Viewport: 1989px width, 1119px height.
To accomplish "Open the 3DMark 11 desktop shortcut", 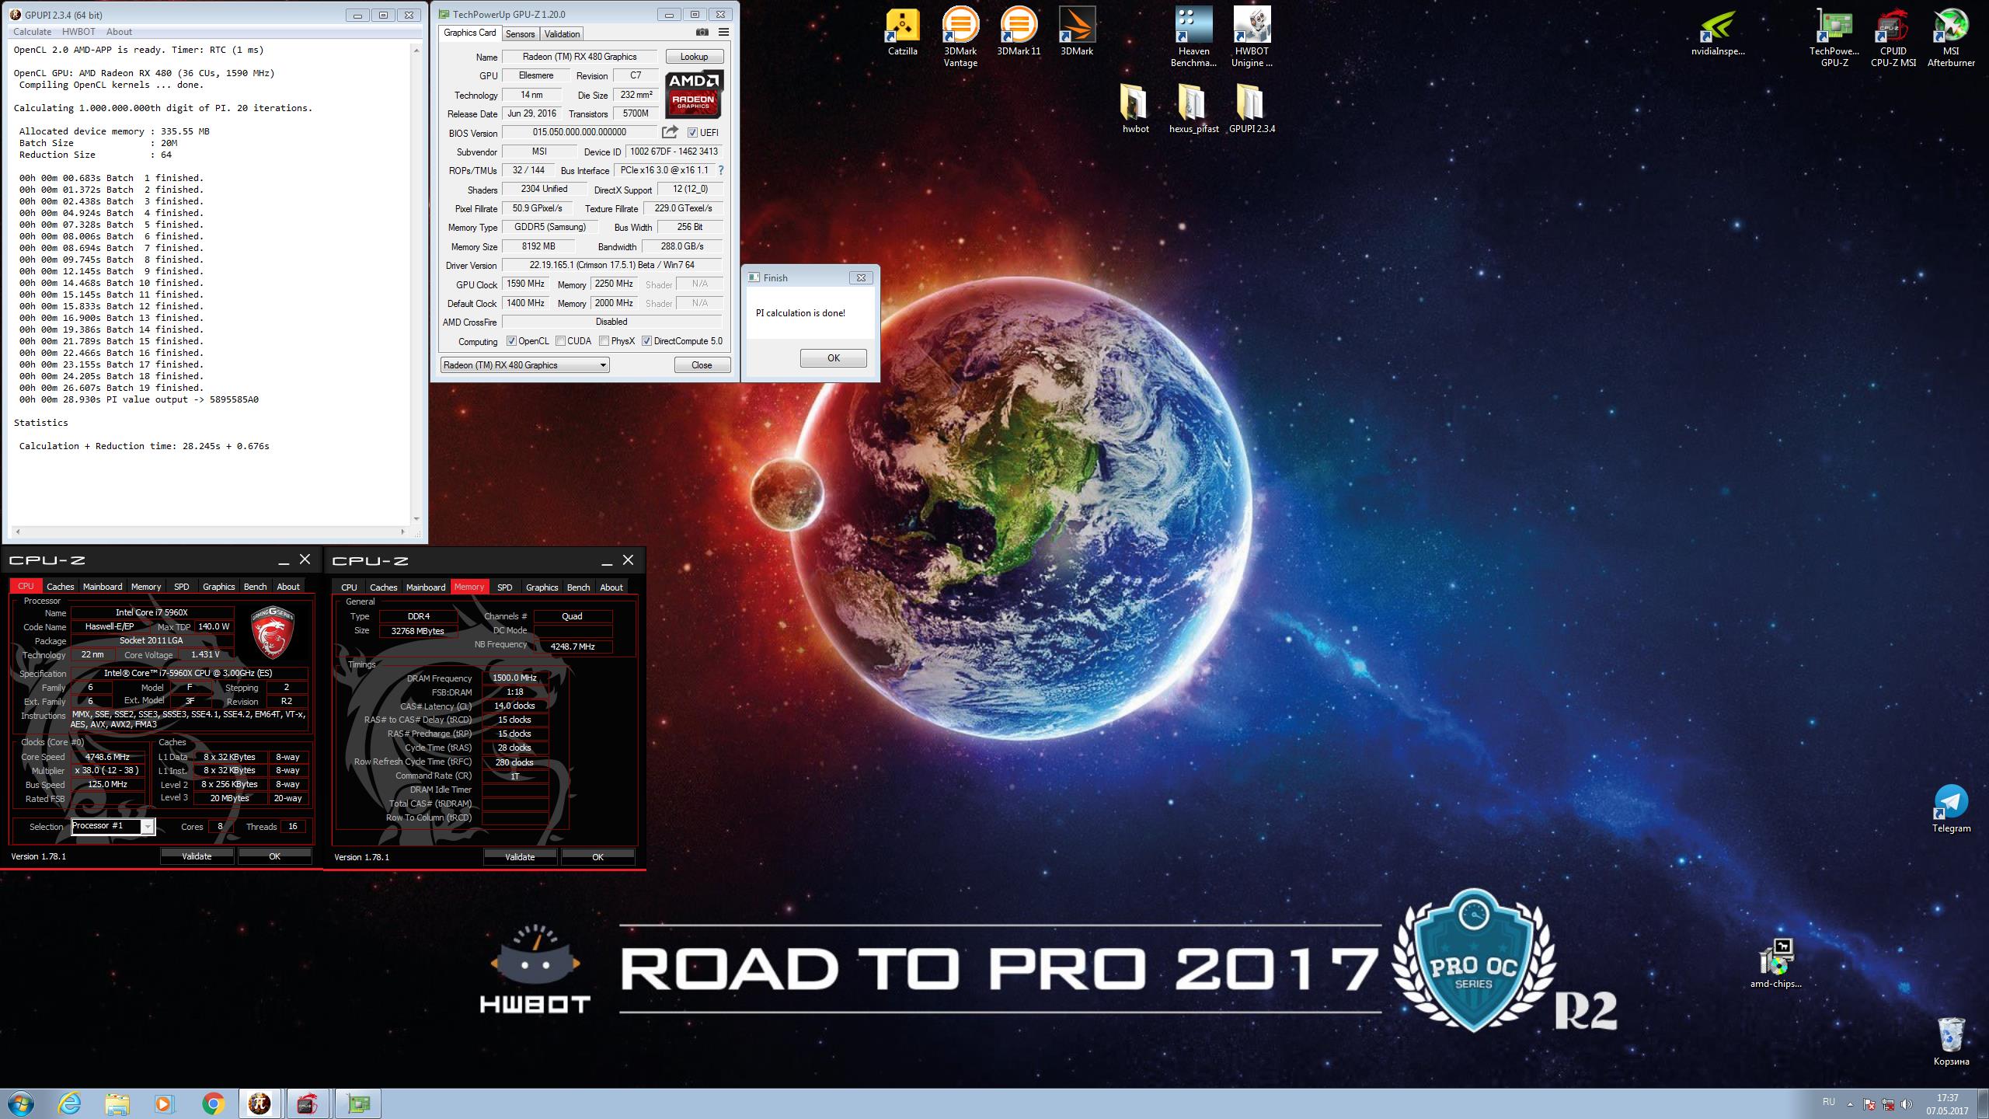I will coord(1019,33).
